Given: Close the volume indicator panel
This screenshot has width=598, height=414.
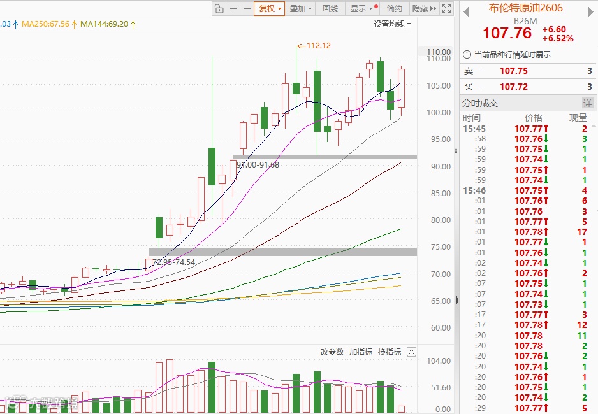Looking at the screenshot, I should pos(411,352).
